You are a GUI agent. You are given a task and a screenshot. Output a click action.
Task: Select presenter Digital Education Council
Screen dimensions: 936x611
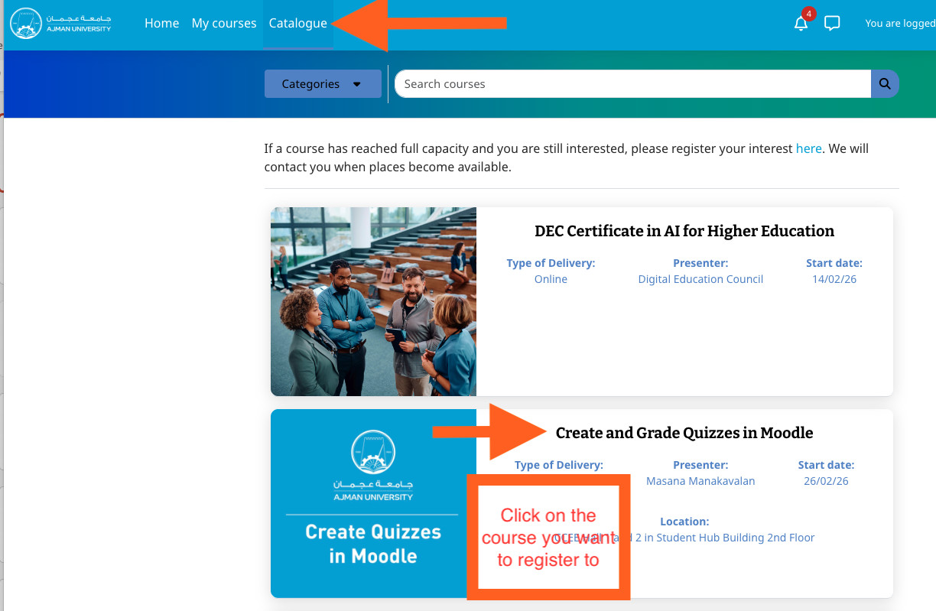[700, 279]
